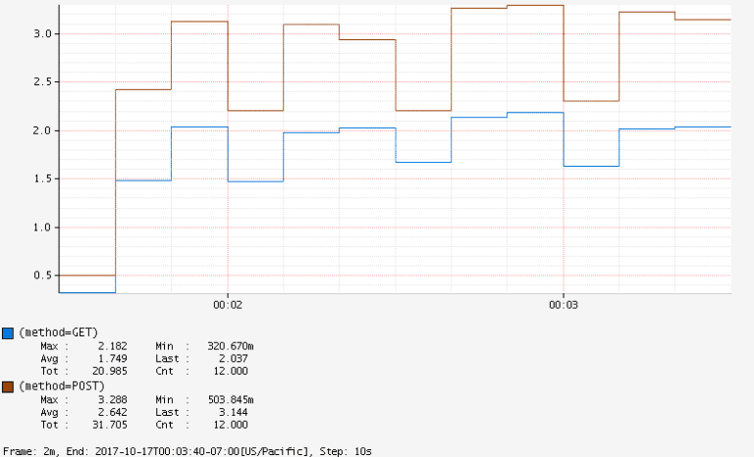Select the (method=GET) legend label
The width and height of the screenshot is (754, 457).
pyautogui.click(x=59, y=332)
